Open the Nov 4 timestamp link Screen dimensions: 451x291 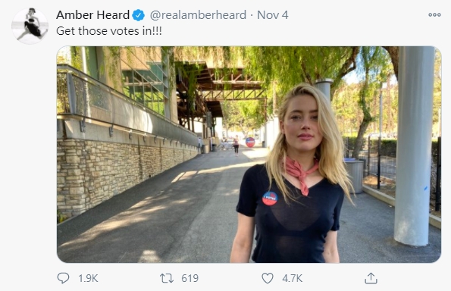pos(273,15)
